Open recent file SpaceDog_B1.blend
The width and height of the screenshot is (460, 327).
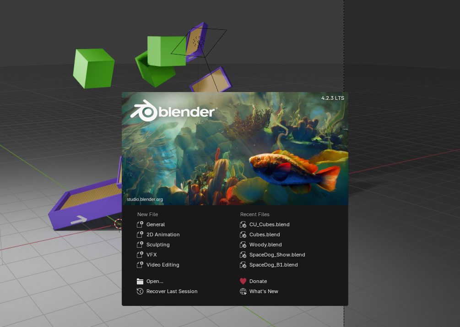tap(273, 265)
